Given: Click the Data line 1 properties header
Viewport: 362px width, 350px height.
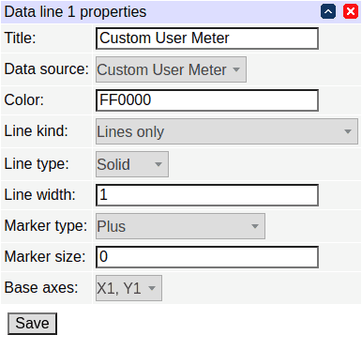Looking at the screenshot, I should 75,12.
